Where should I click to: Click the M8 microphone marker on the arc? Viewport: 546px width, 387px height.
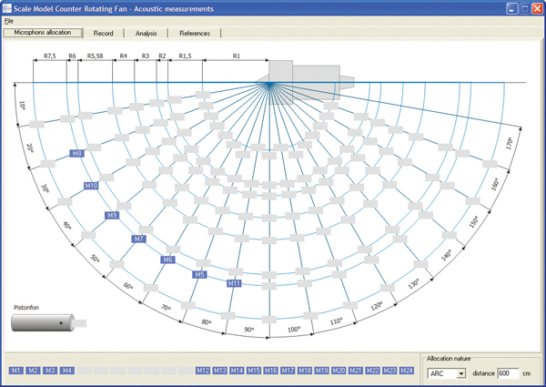click(77, 154)
